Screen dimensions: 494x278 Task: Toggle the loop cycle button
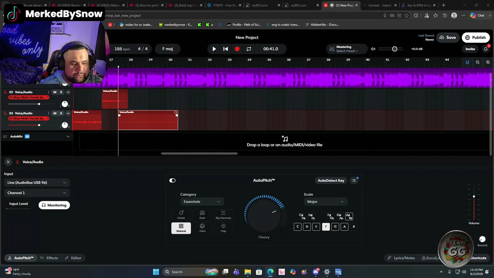[249, 49]
